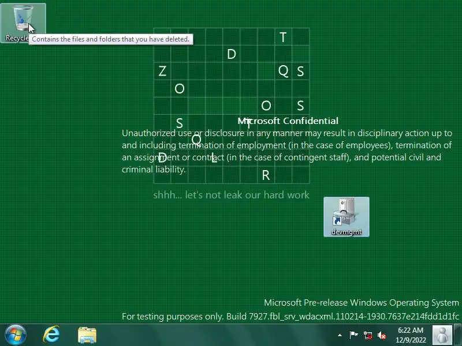Click the network status tray icon

[367, 335]
